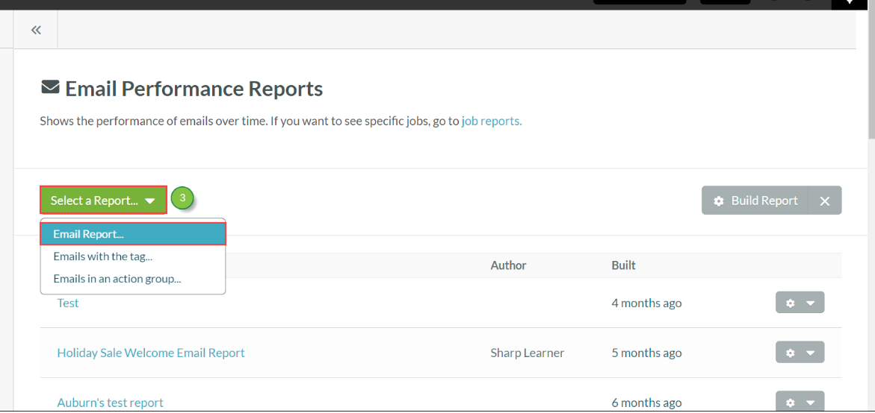Open Holiday Sale Welcome Email Report
This screenshot has height=413, width=875.
pyautogui.click(x=151, y=353)
